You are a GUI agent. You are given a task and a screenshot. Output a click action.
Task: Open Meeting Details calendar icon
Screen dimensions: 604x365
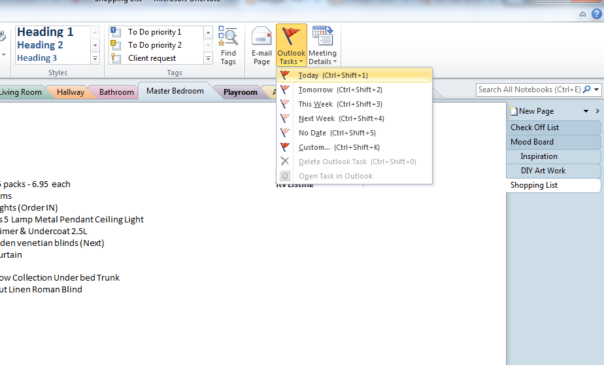tap(322, 45)
